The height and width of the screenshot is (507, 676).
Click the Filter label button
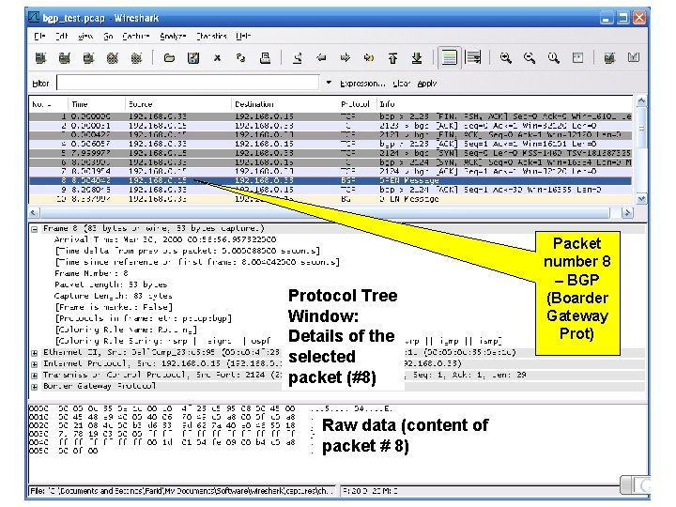tap(41, 84)
